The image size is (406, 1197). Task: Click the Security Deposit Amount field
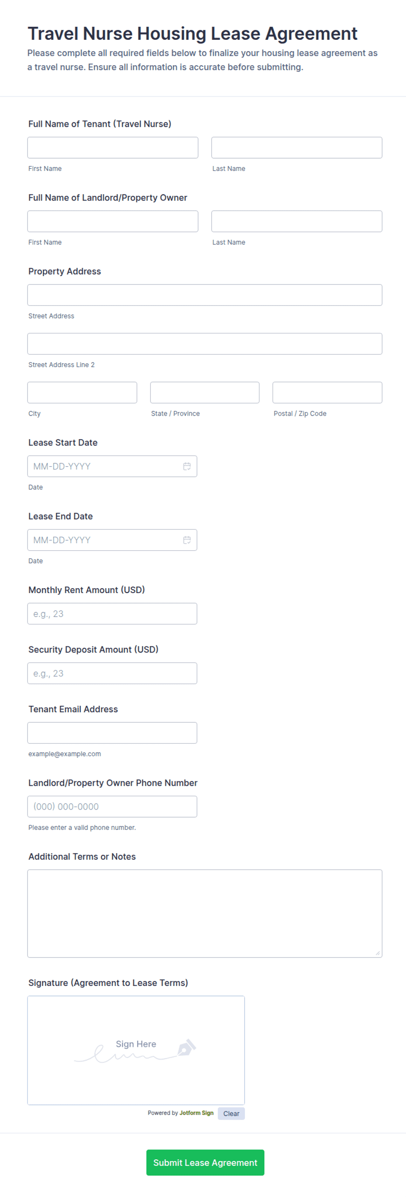(112, 673)
